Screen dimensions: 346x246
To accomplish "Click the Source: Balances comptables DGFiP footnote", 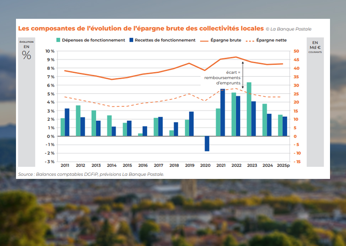I will coord(91,174).
